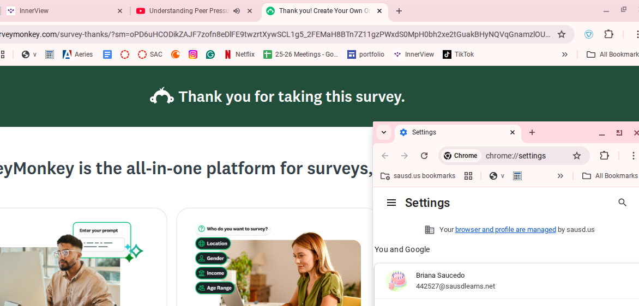Open Extensions puzzle icon in Settings window

click(604, 156)
